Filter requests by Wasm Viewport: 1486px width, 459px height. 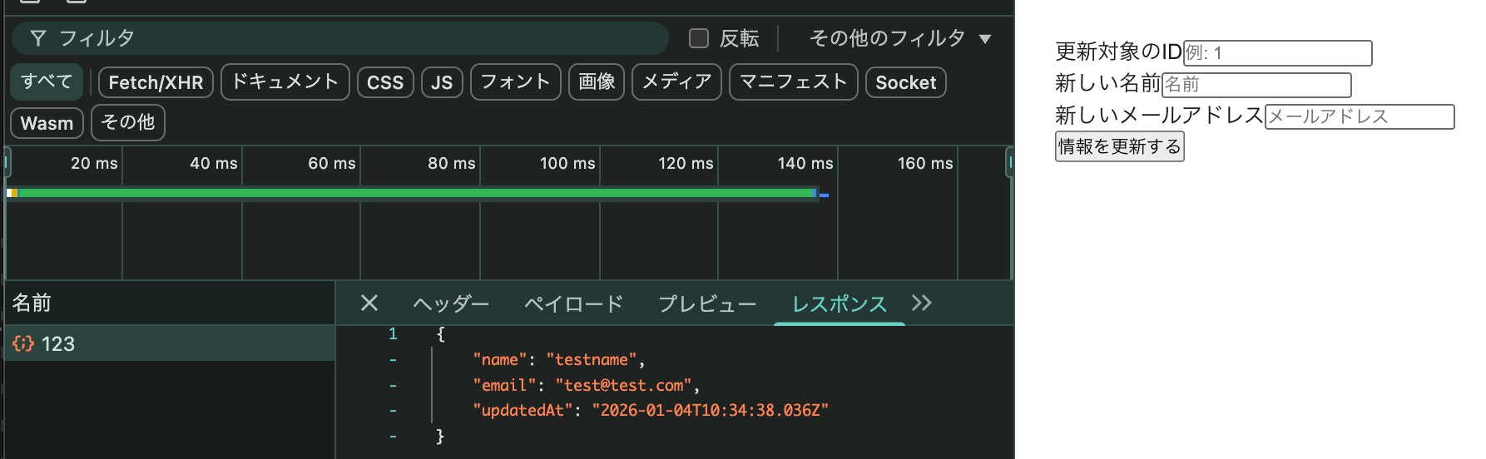point(47,123)
